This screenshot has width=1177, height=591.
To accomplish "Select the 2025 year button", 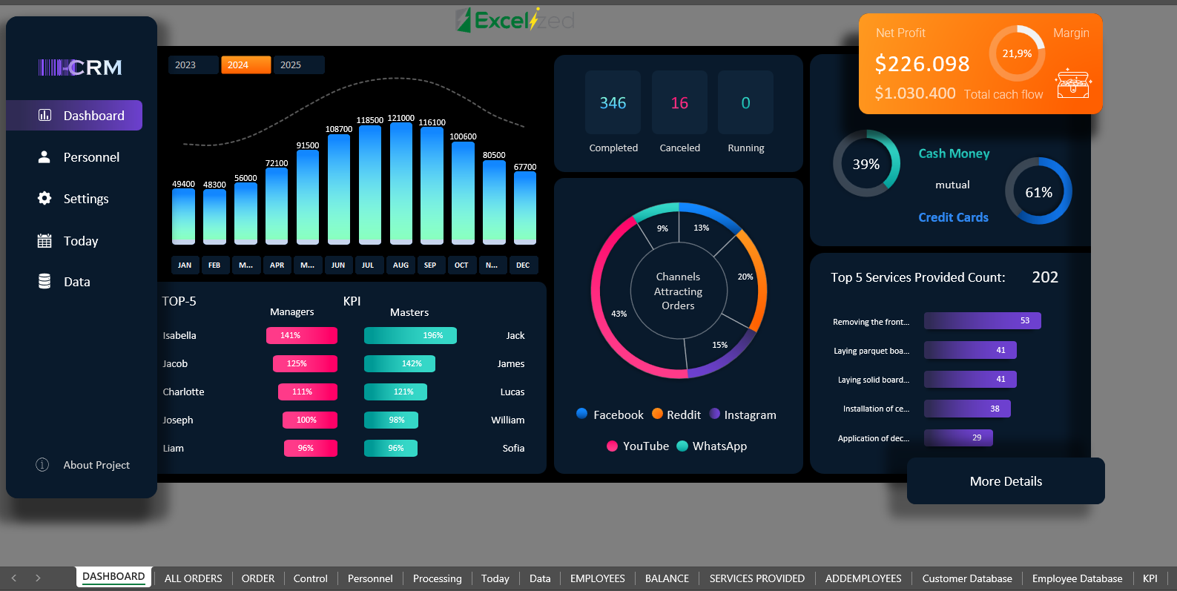I will pyautogui.click(x=299, y=65).
